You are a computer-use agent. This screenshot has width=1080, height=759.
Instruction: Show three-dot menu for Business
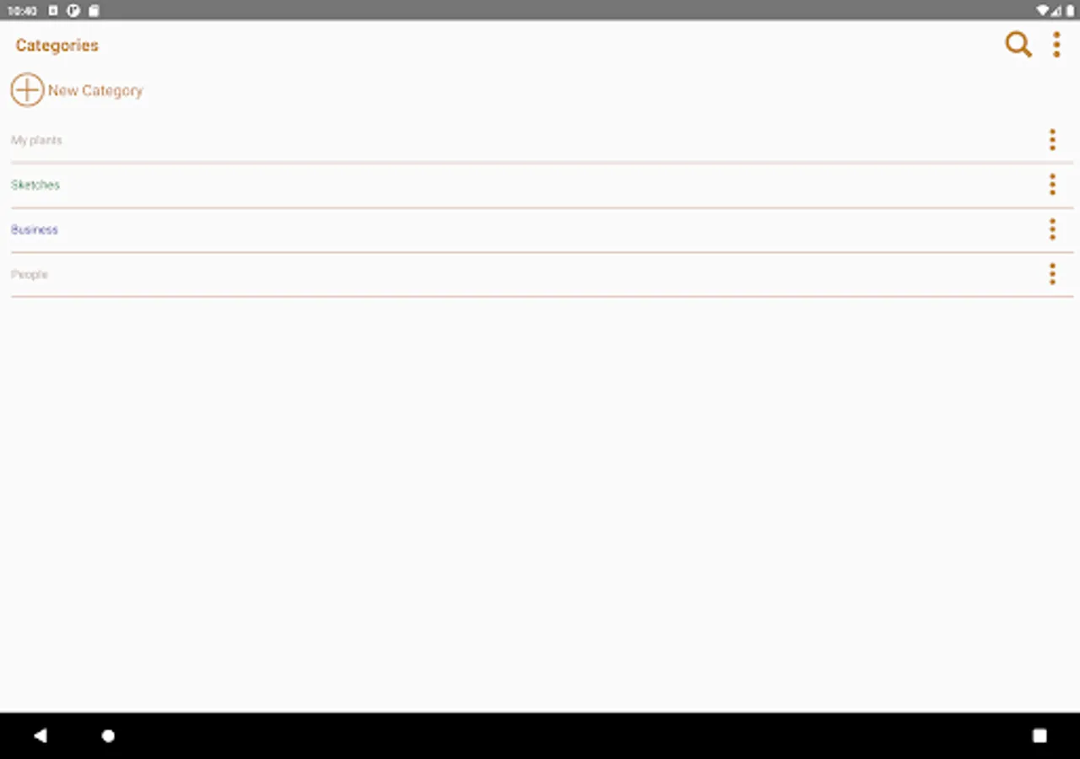tap(1052, 229)
